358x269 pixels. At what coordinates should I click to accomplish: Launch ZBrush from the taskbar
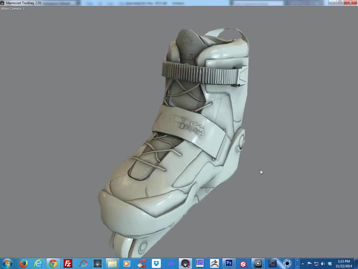coord(215,263)
